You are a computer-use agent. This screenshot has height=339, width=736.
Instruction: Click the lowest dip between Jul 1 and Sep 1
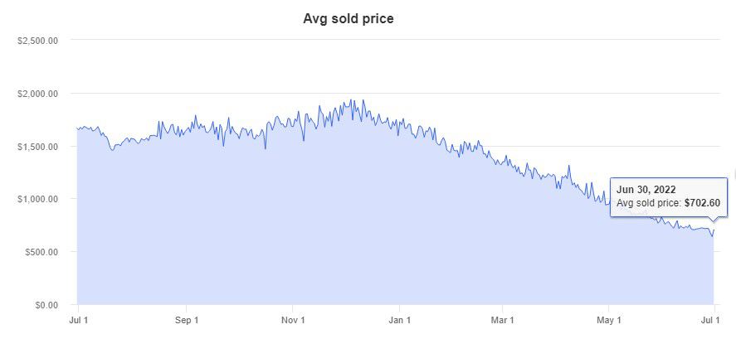(112, 149)
